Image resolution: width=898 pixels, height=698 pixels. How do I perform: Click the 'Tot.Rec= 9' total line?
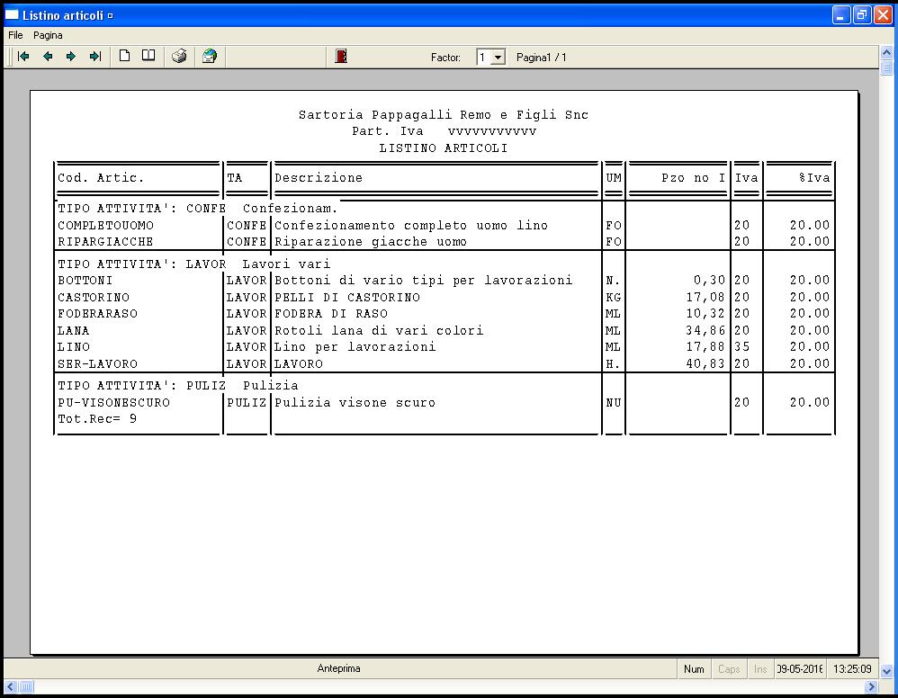[x=97, y=419]
